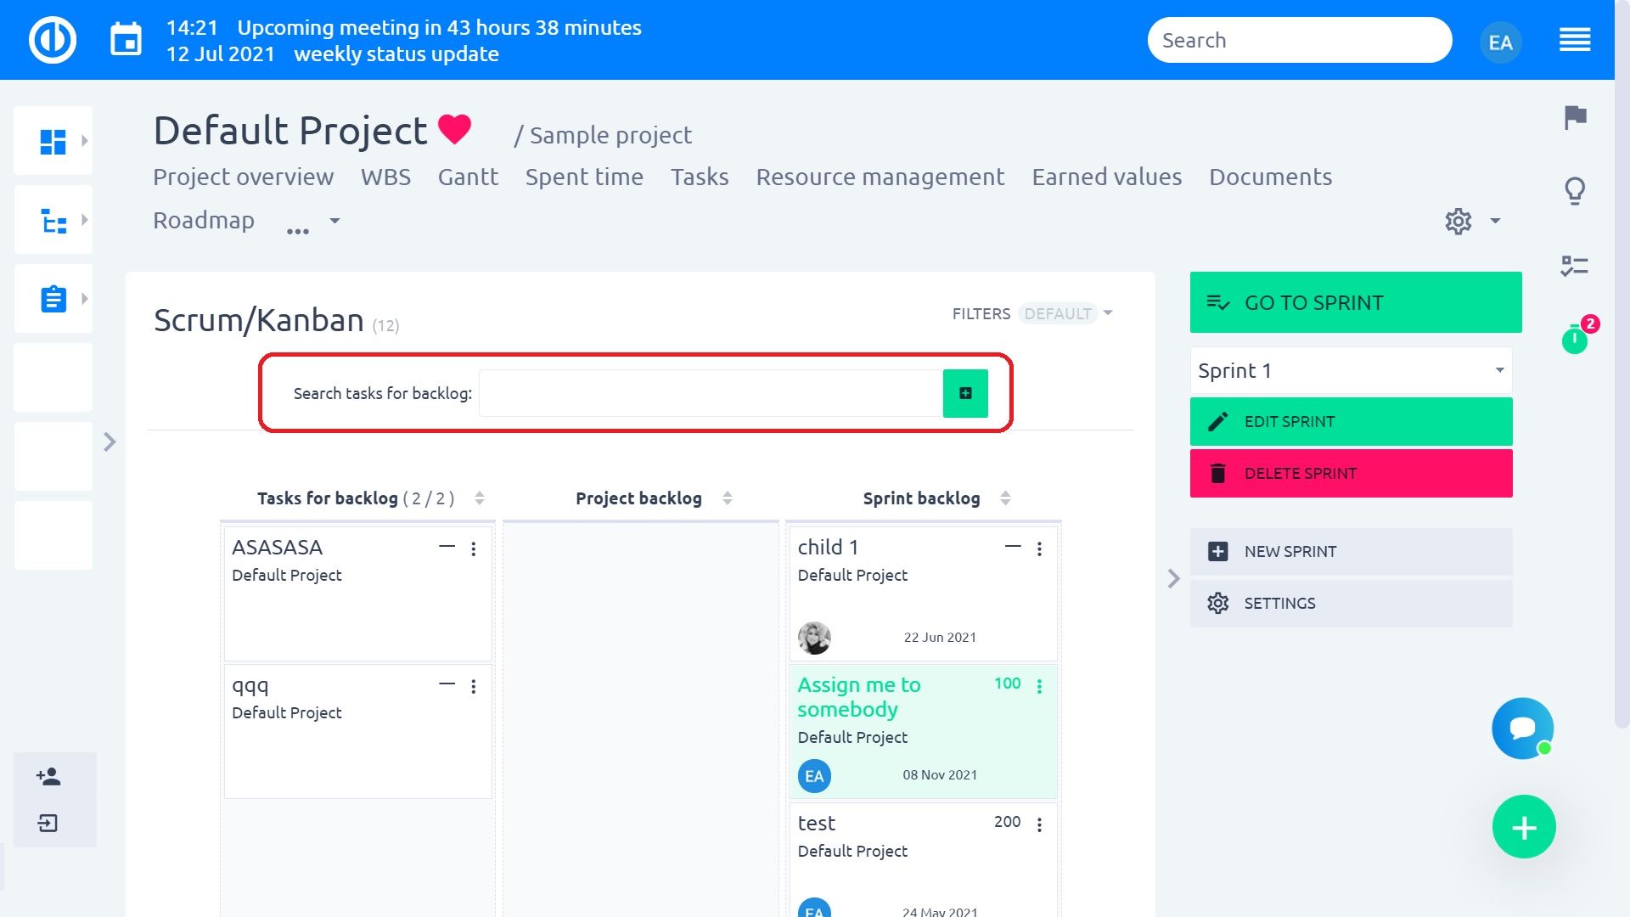Viewport: 1630px width, 917px height.
Task: Open the Sample project breadcrumb link
Action: click(610, 135)
